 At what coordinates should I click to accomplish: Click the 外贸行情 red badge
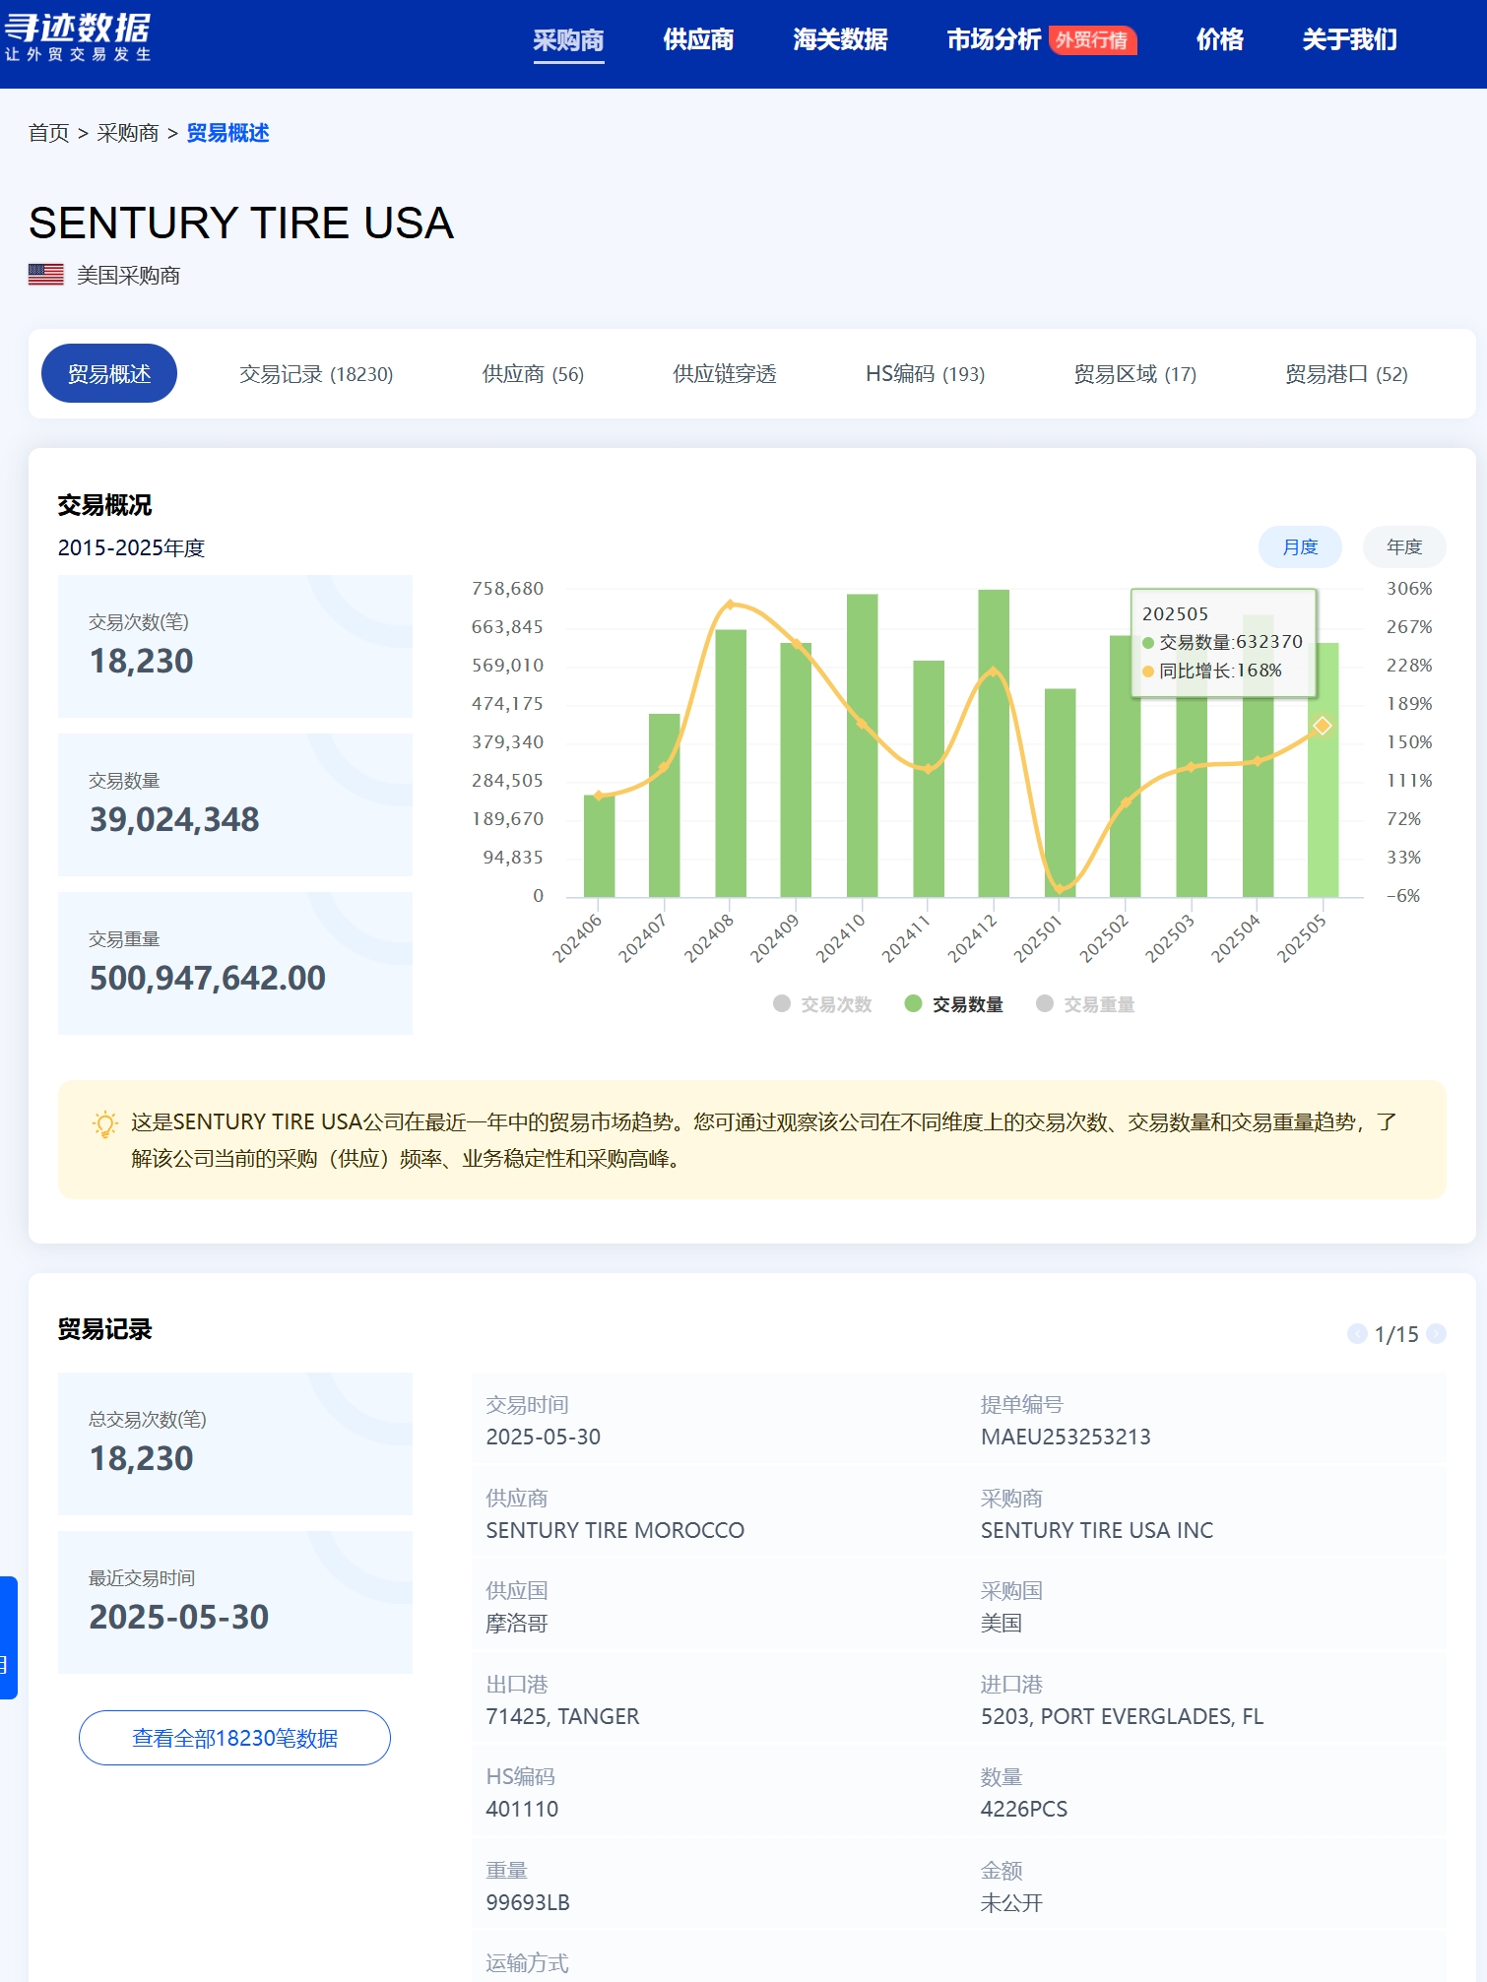tap(1092, 40)
